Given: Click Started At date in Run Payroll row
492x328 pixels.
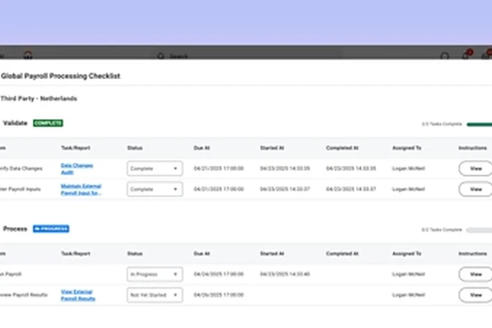Looking at the screenshot, I should tap(285, 274).
